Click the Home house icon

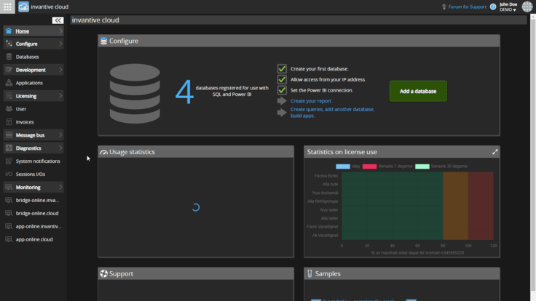click(x=9, y=31)
